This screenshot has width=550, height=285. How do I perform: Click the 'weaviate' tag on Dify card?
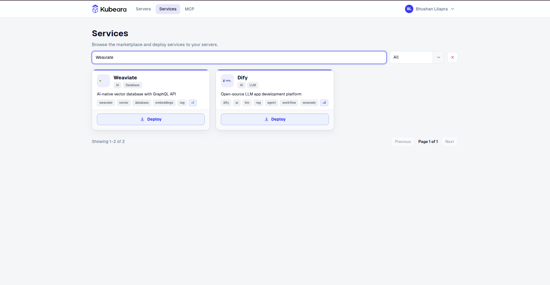[309, 103]
